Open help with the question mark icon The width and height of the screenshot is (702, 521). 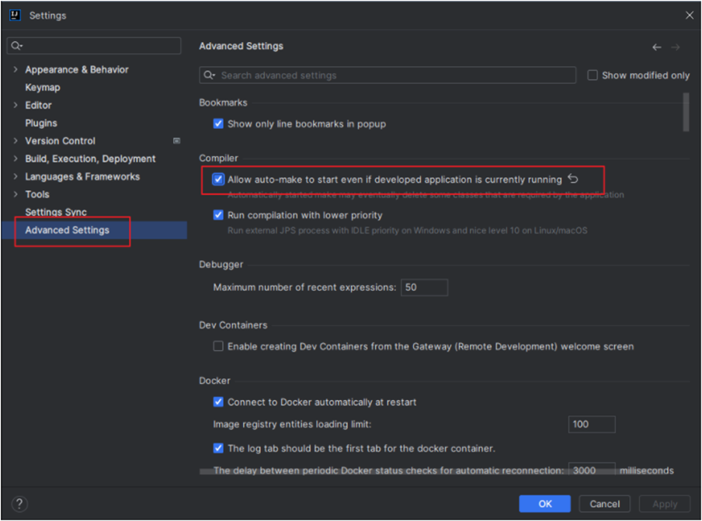(x=19, y=504)
